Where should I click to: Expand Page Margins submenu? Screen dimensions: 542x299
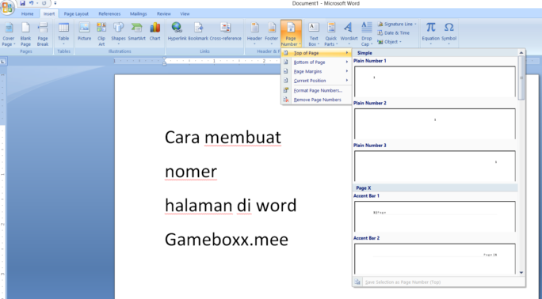pyautogui.click(x=316, y=71)
